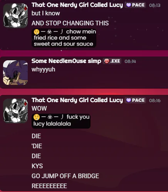168x192 pixels.
Task: Click the drooling emoji in the chow mein status
Action: 37,32
